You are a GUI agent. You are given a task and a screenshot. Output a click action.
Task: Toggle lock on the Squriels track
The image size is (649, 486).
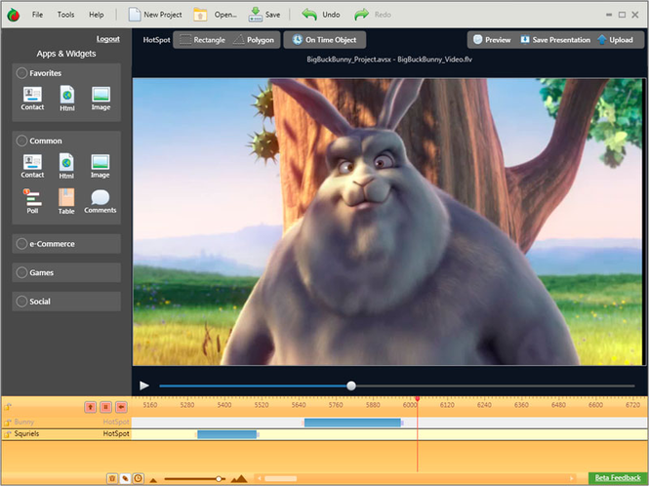8,434
